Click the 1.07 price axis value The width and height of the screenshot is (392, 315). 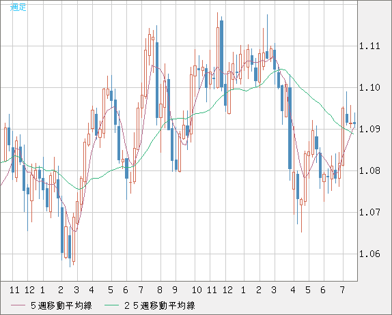click(369, 213)
